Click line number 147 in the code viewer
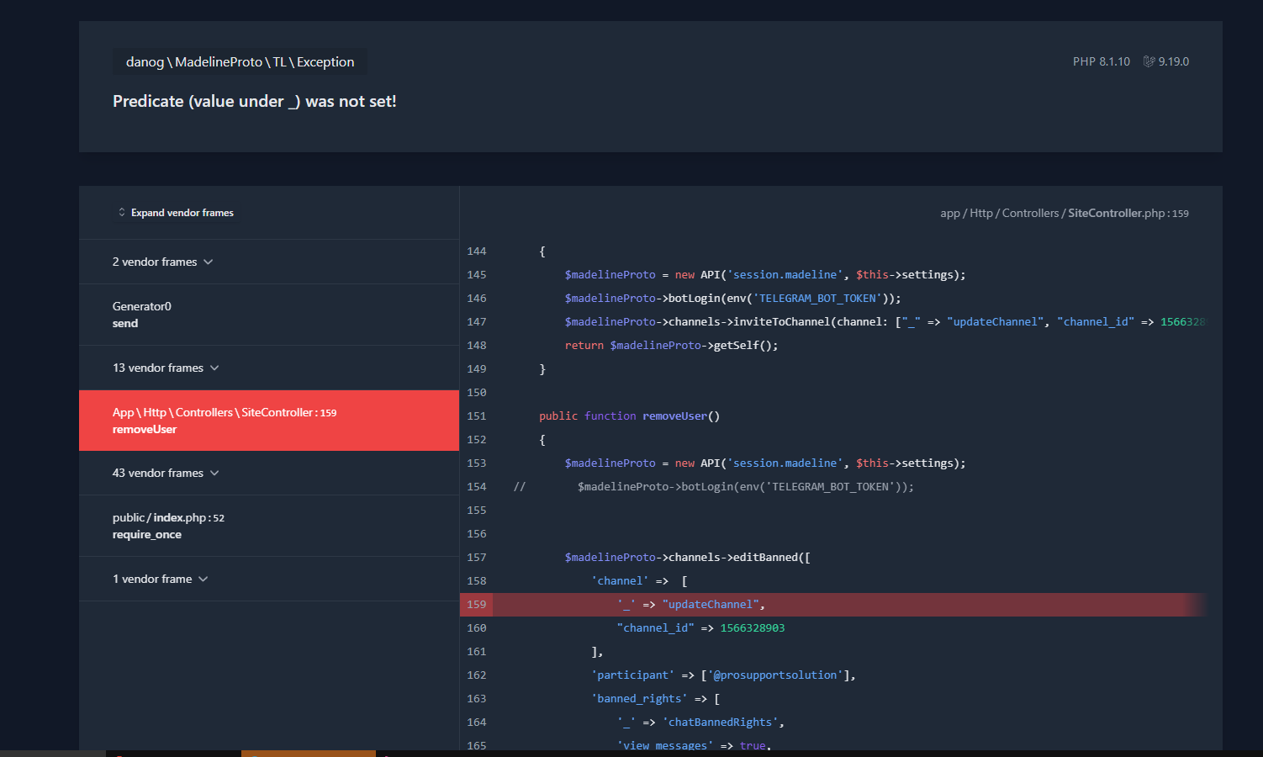The image size is (1263, 757). click(x=476, y=321)
